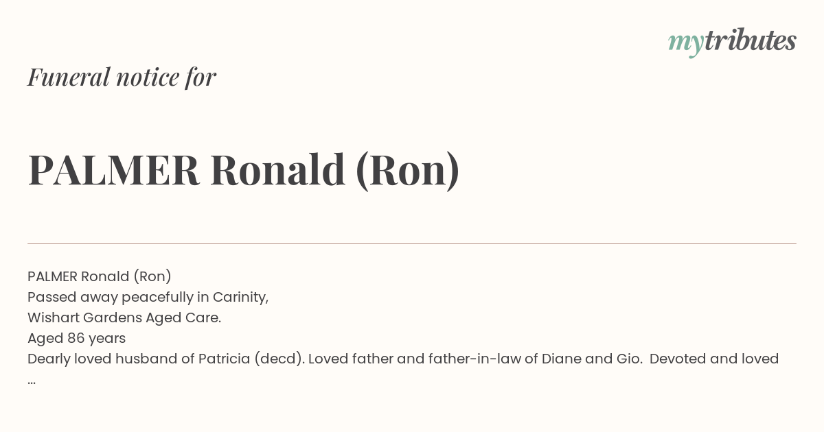Click the word 'Carinity' in notice
The width and height of the screenshot is (824, 432).
[240, 297]
